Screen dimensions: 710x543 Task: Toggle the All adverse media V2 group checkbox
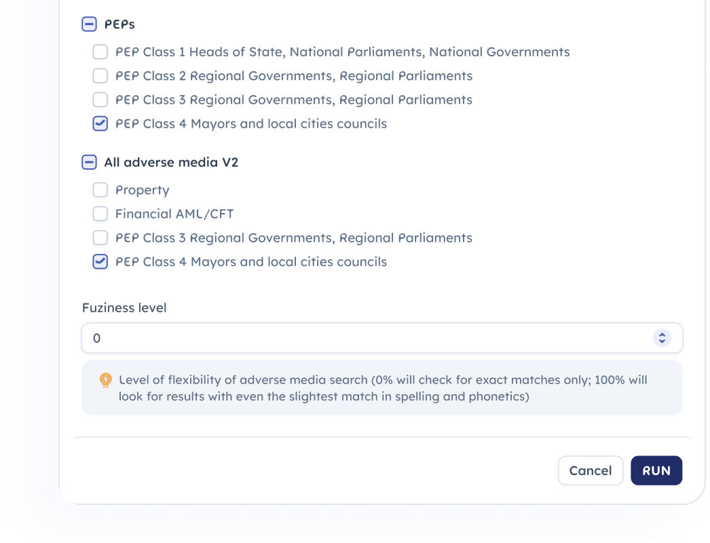tap(89, 162)
